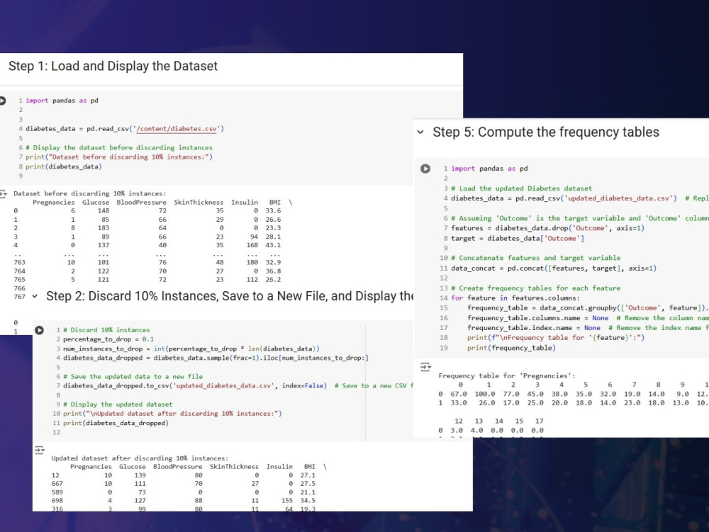Click 'Updated dataset after discarding' output text

[140, 458]
